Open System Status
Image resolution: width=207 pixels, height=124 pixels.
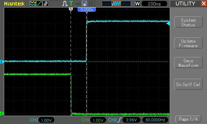188,22
